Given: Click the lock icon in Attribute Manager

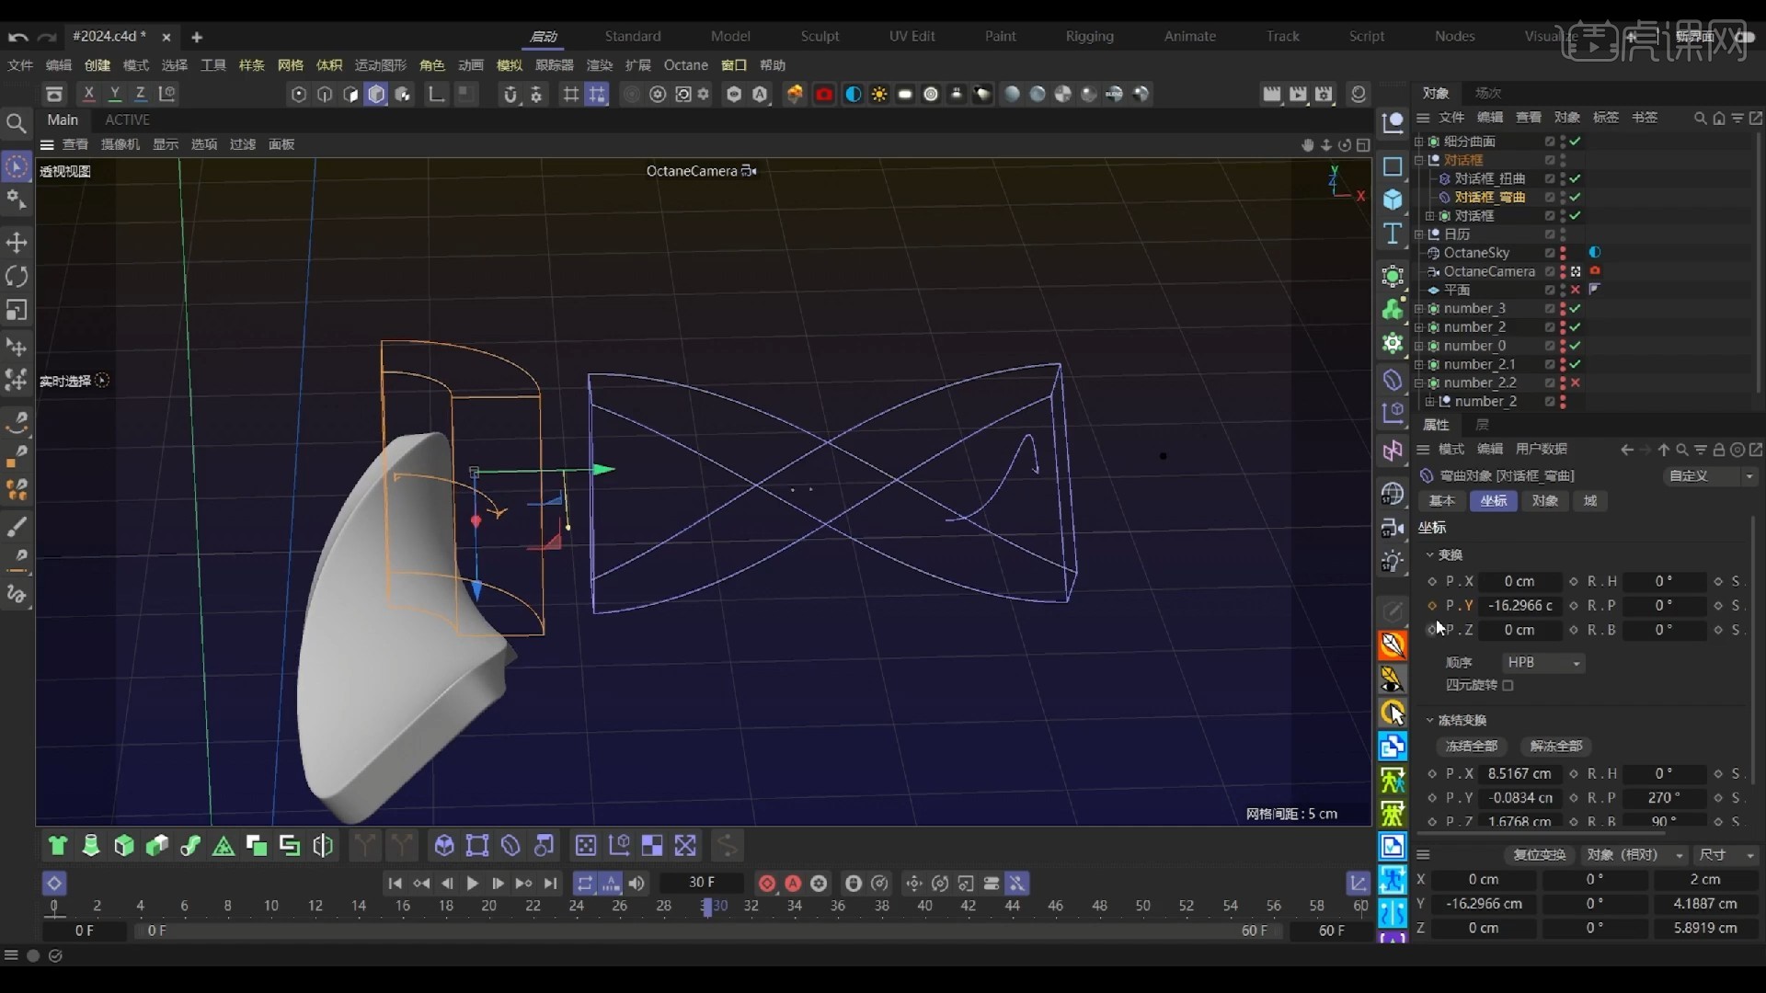Looking at the screenshot, I should (x=1718, y=450).
